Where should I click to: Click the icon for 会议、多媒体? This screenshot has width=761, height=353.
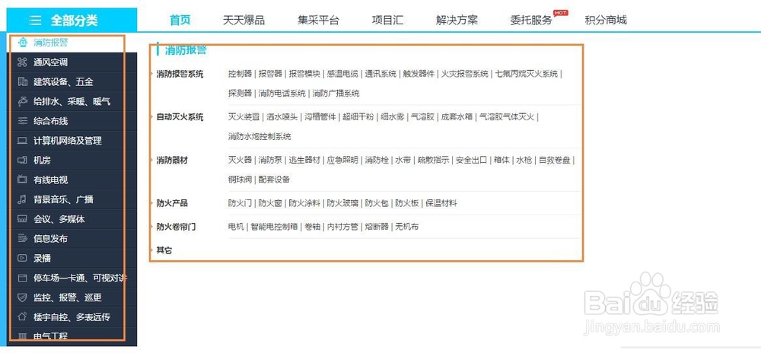[22, 218]
